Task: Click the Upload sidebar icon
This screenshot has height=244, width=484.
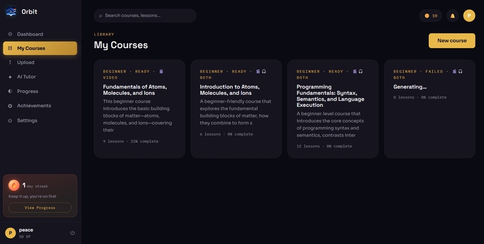Action: (x=10, y=63)
